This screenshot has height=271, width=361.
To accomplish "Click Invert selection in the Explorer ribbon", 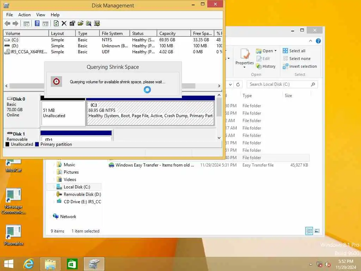I will pos(300,66).
